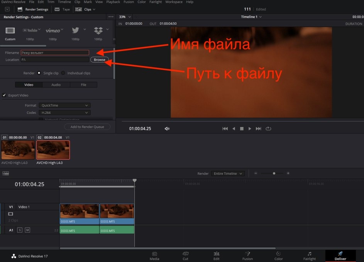Enable the Export Video checkbox
The height and width of the screenshot is (262, 364).
tap(5, 95)
